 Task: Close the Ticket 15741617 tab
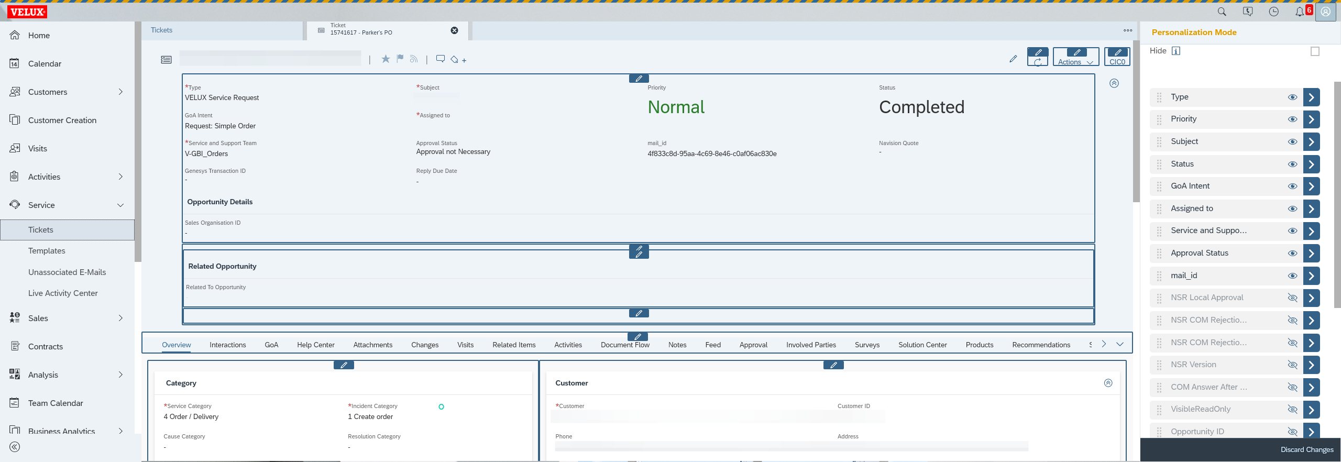click(x=454, y=30)
